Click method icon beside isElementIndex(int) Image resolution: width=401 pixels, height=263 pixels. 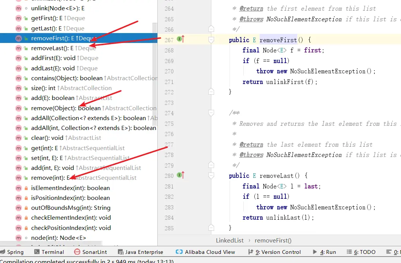coord(18,188)
